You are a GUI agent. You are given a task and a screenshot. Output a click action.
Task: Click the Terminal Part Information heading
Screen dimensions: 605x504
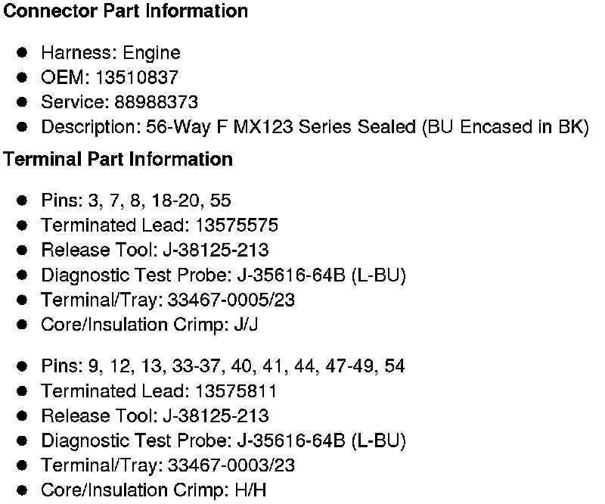(x=118, y=160)
